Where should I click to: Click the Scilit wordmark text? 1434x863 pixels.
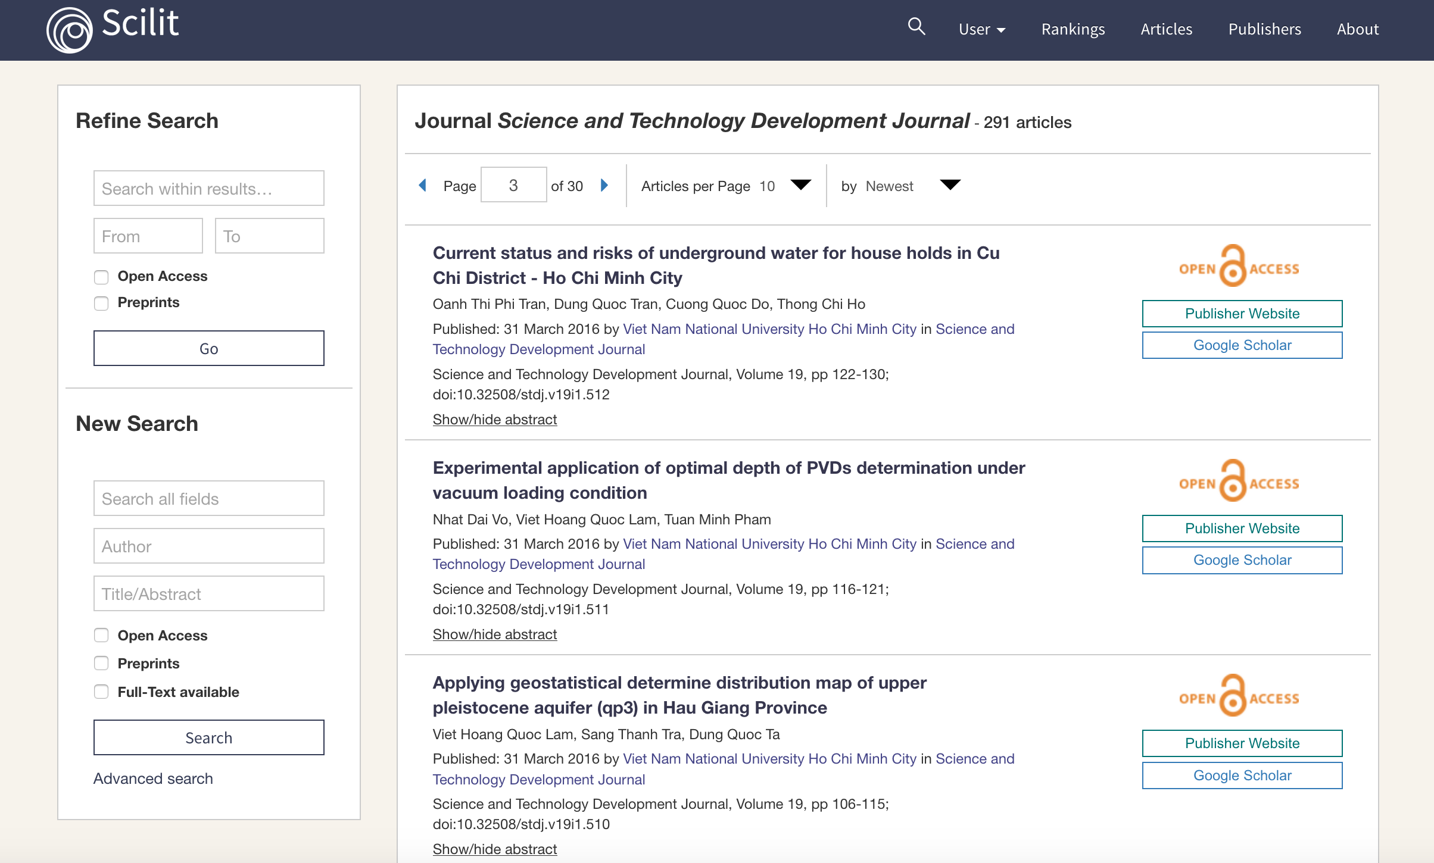pos(140,24)
